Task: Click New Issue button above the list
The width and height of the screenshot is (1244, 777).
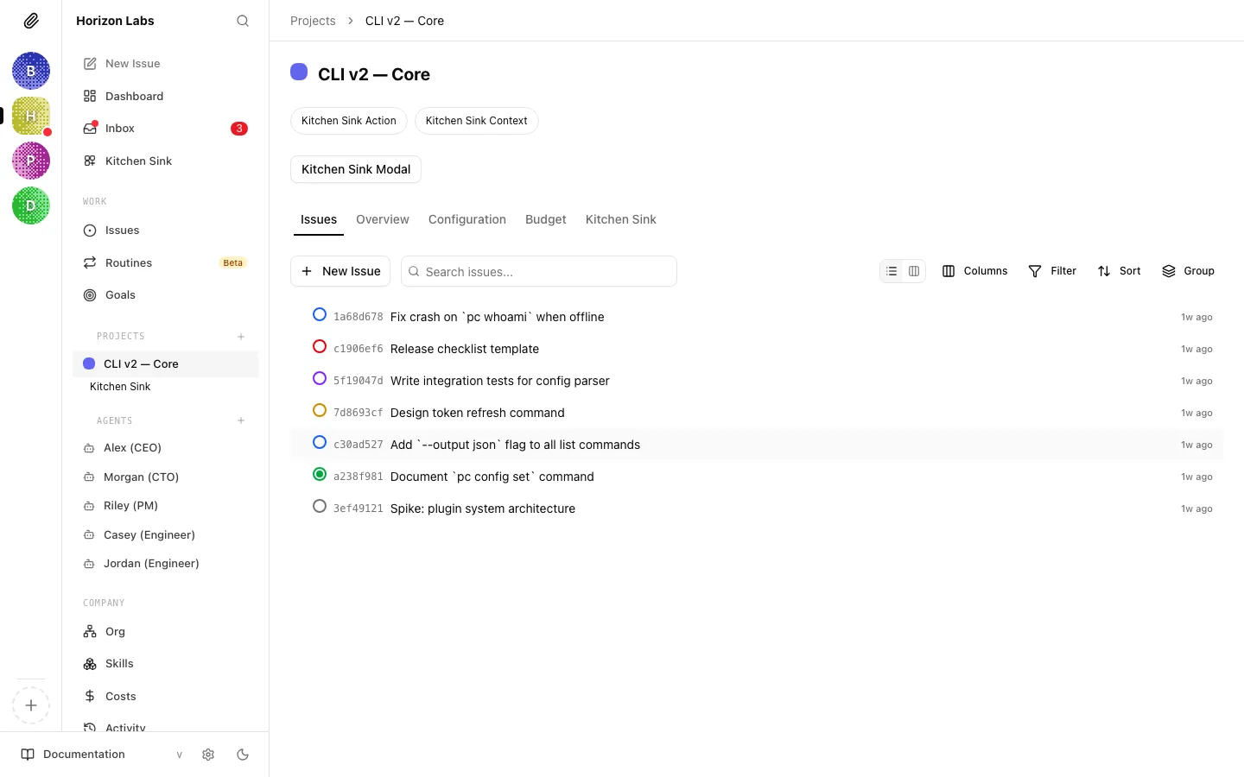Action: coord(340,271)
